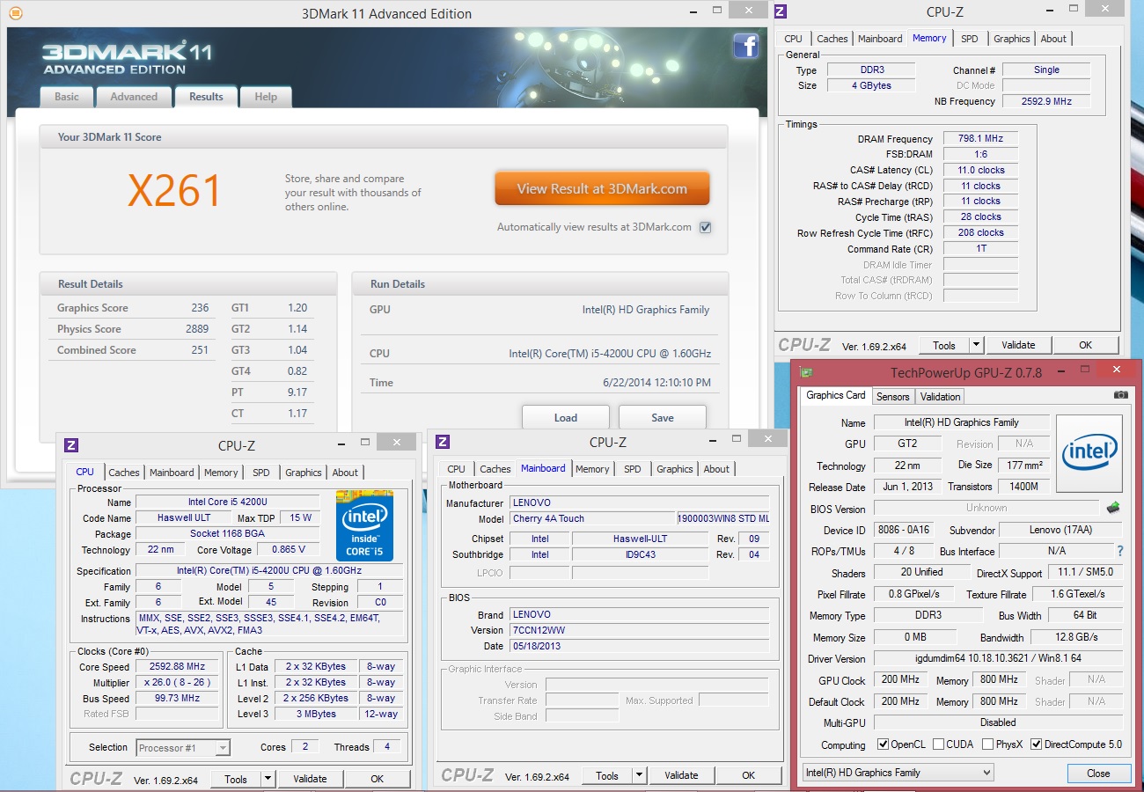Open the Processor #1 selection dropdown
This screenshot has width=1144, height=792.
(183, 748)
